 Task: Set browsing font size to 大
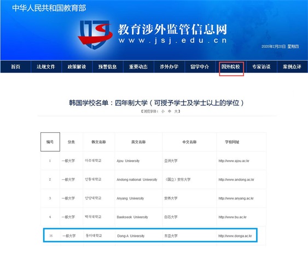[x=176, y=111]
